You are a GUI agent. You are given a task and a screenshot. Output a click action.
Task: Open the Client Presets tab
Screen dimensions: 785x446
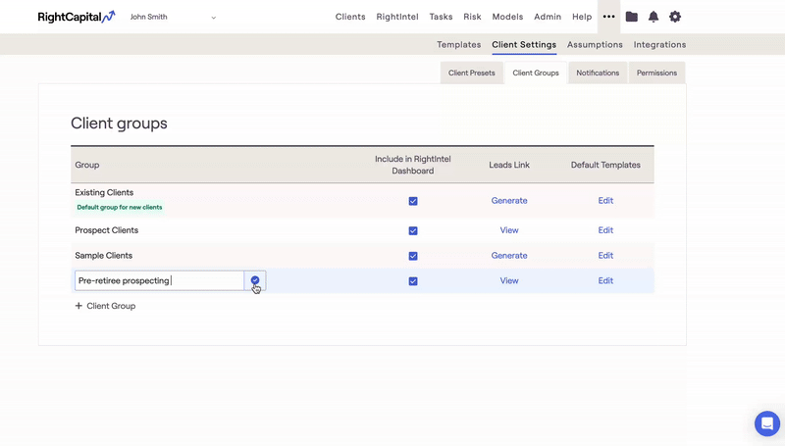472,73
